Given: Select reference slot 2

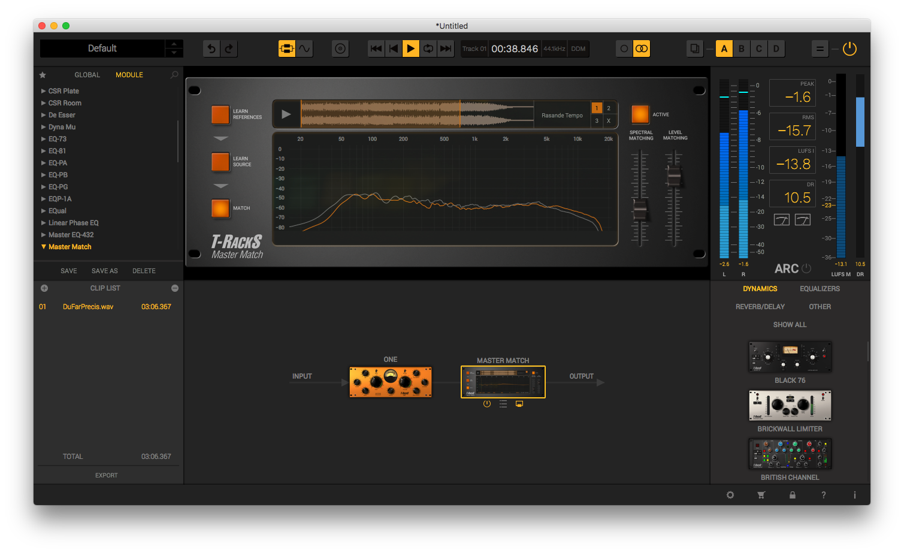Looking at the screenshot, I should tap(609, 108).
